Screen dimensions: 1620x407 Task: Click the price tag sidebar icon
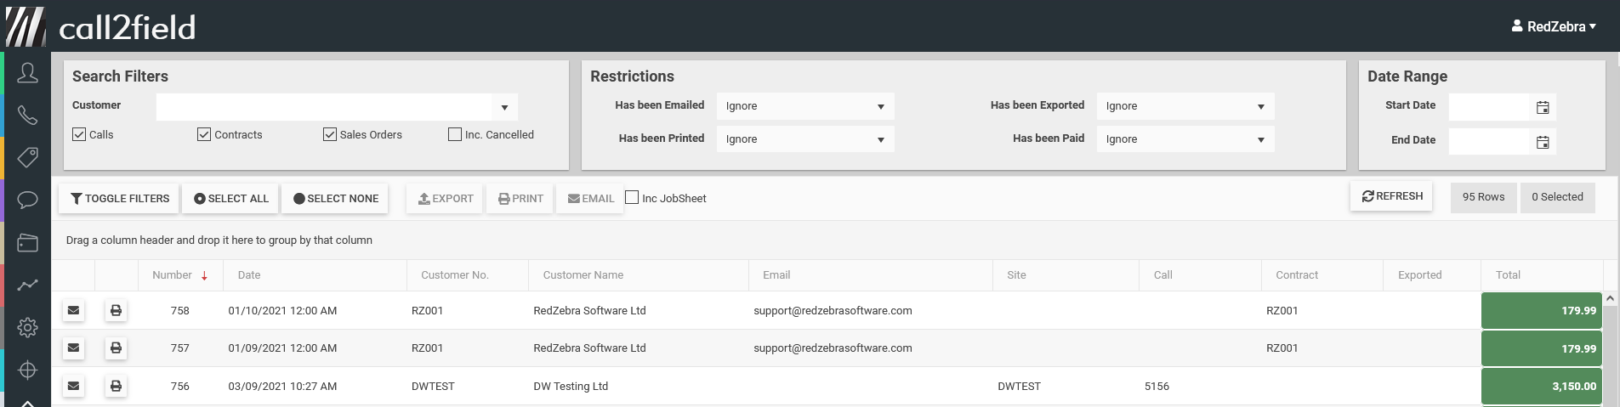click(x=27, y=157)
